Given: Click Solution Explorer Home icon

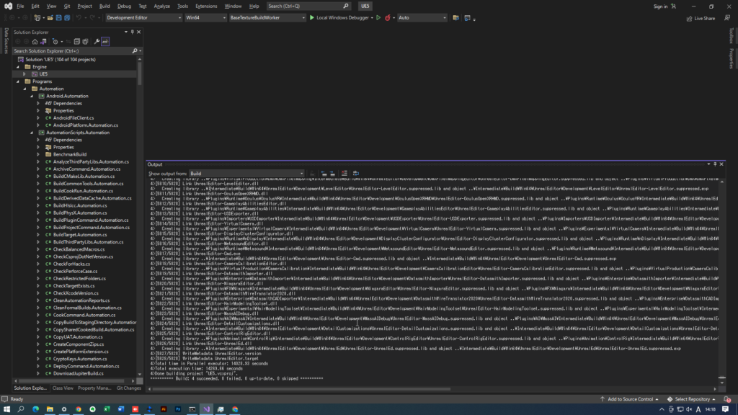Looking at the screenshot, I should 35,41.
